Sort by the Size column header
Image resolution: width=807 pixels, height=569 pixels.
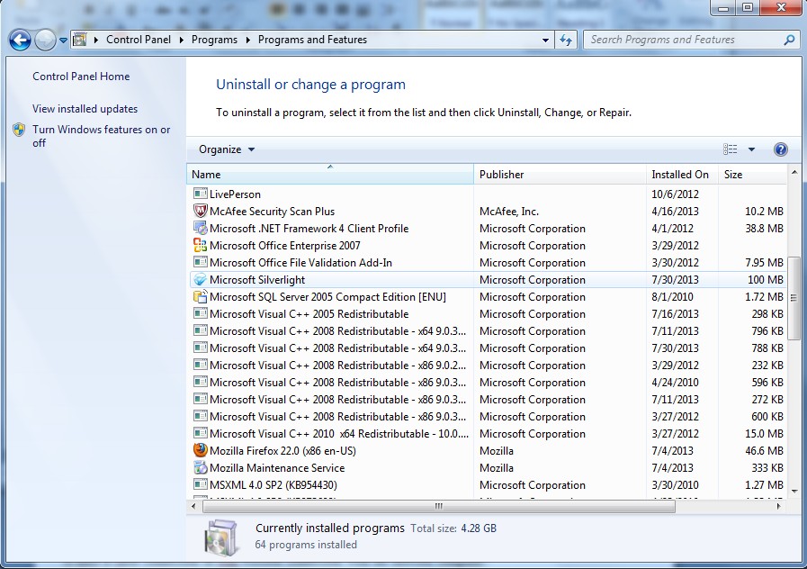(x=752, y=174)
